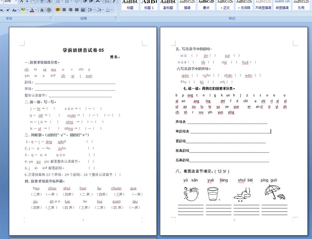Click heading 八、看图选音节填空
This screenshot has width=312, height=239.
click(x=202, y=171)
